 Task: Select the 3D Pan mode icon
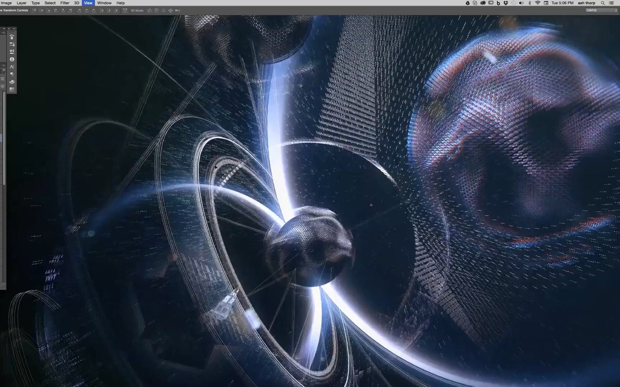(x=164, y=10)
